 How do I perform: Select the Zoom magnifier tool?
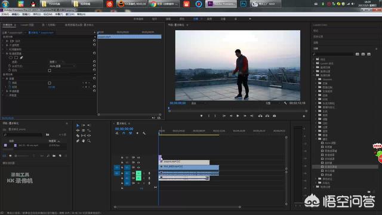tap(89, 141)
